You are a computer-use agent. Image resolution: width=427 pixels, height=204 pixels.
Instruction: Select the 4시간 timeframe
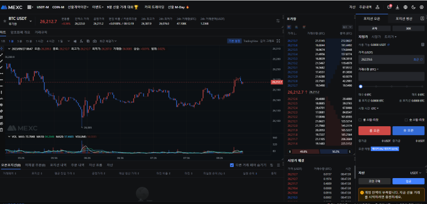pyautogui.click(x=50, y=41)
